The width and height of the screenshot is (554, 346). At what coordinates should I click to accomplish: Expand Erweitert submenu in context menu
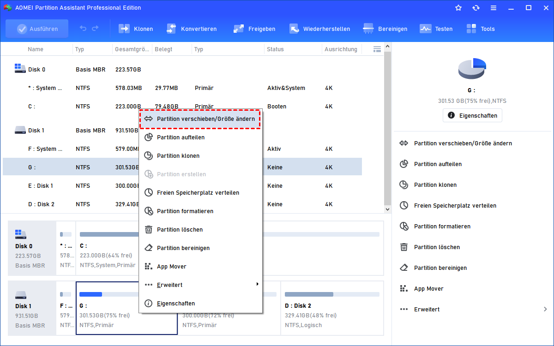(x=200, y=285)
